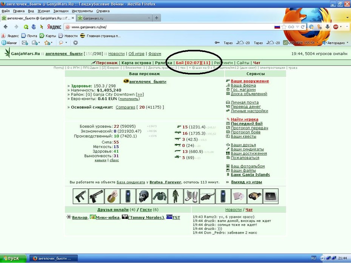Viewport: 351px width, 263px height.
Task: Open the grenade equipment slot
Action: pos(112,196)
